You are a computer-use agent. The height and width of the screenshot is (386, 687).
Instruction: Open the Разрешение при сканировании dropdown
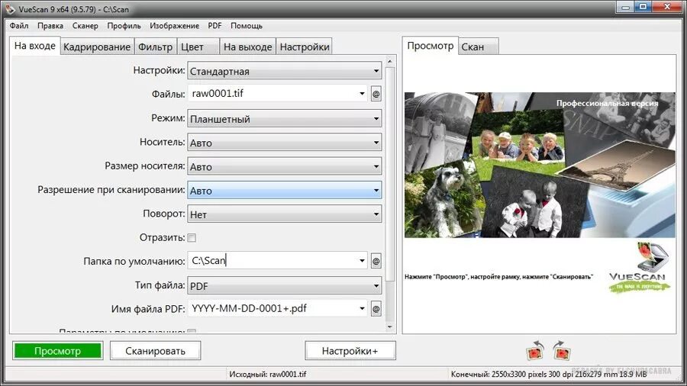[285, 191]
